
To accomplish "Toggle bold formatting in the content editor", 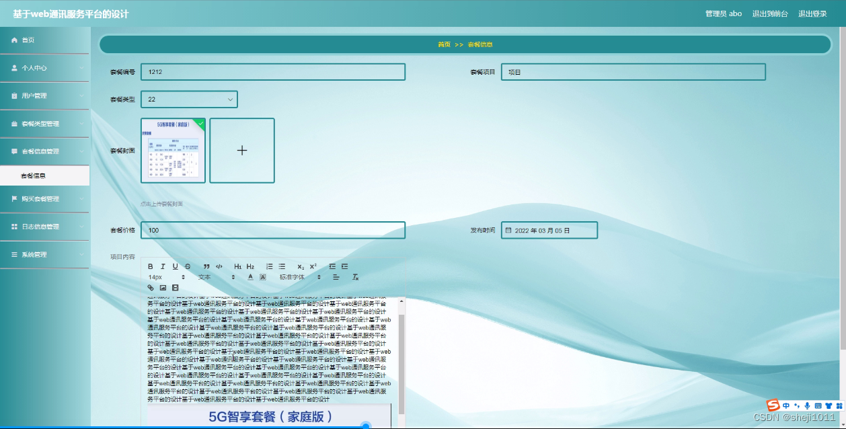I will tap(150, 266).
